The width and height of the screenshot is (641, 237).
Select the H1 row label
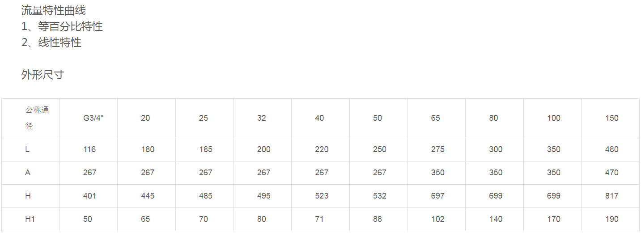tap(30, 219)
